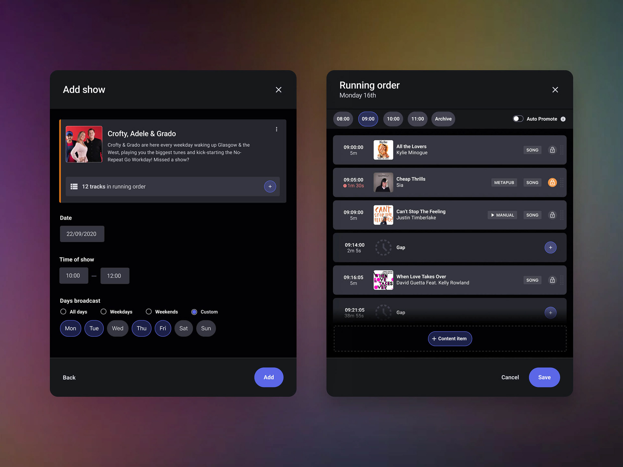Toggle the Tue day chip
The width and height of the screenshot is (623, 467).
(x=94, y=328)
